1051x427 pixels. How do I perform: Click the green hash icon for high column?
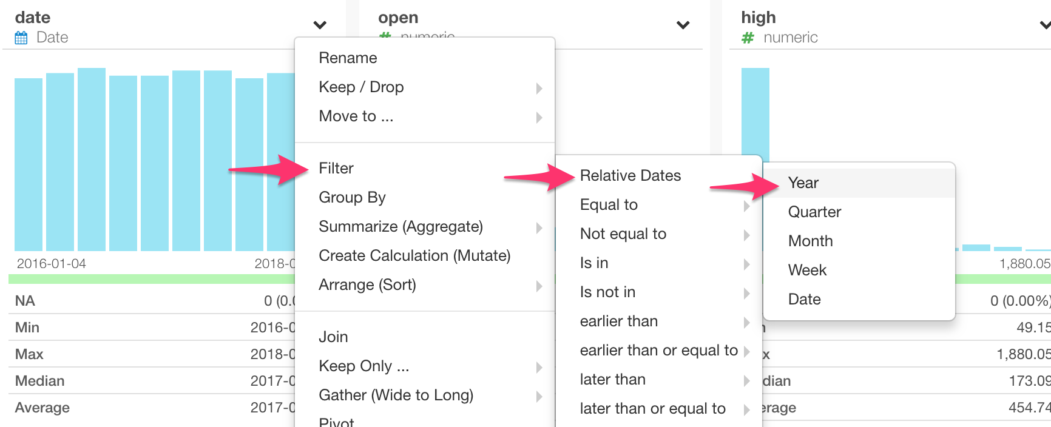(x=748, y=38)
